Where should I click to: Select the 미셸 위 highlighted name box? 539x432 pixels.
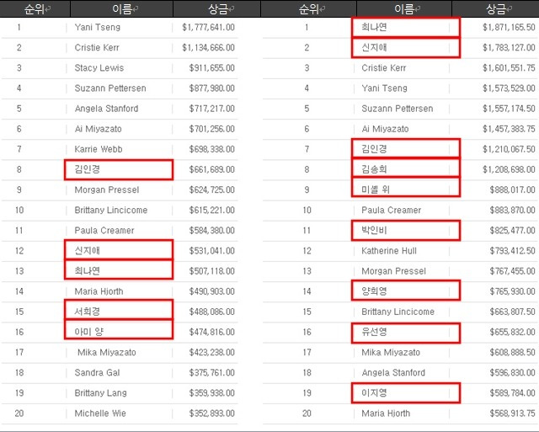[x=406, y=189]
